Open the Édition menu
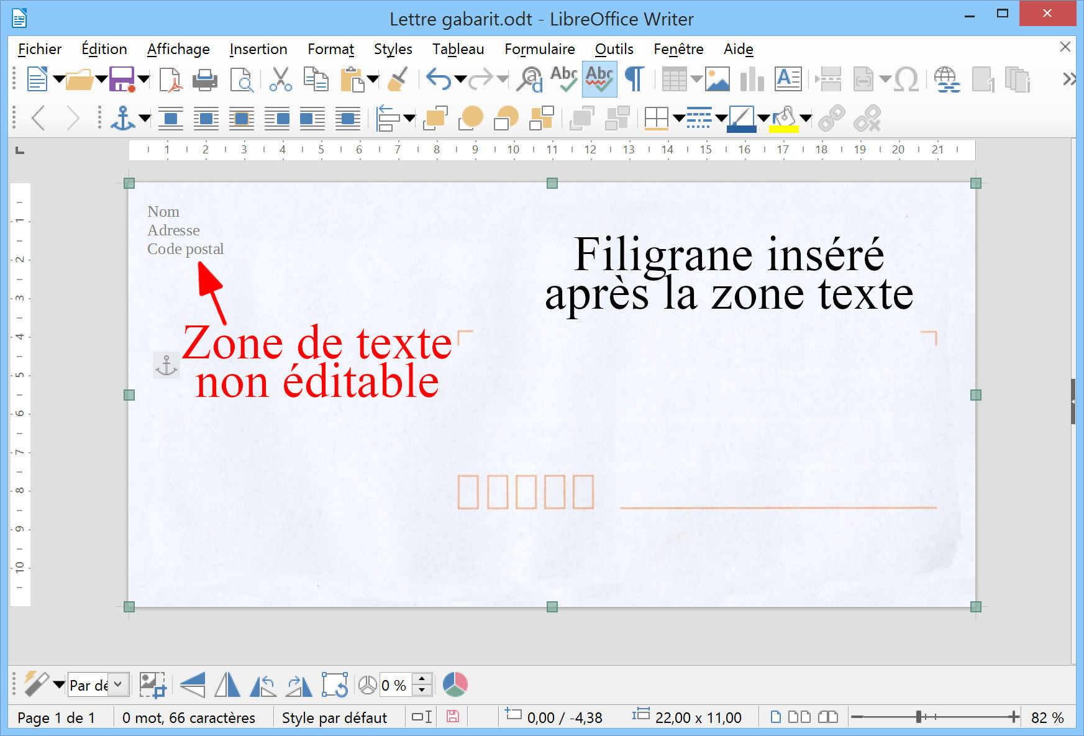 click(104, 49)
